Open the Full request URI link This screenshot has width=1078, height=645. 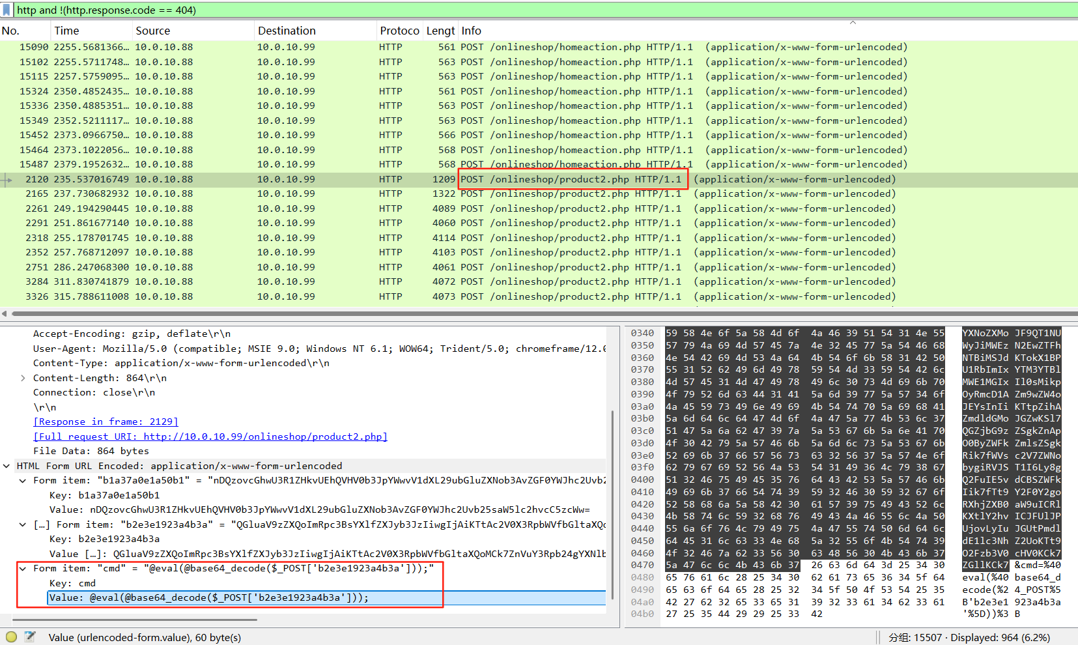210,437
